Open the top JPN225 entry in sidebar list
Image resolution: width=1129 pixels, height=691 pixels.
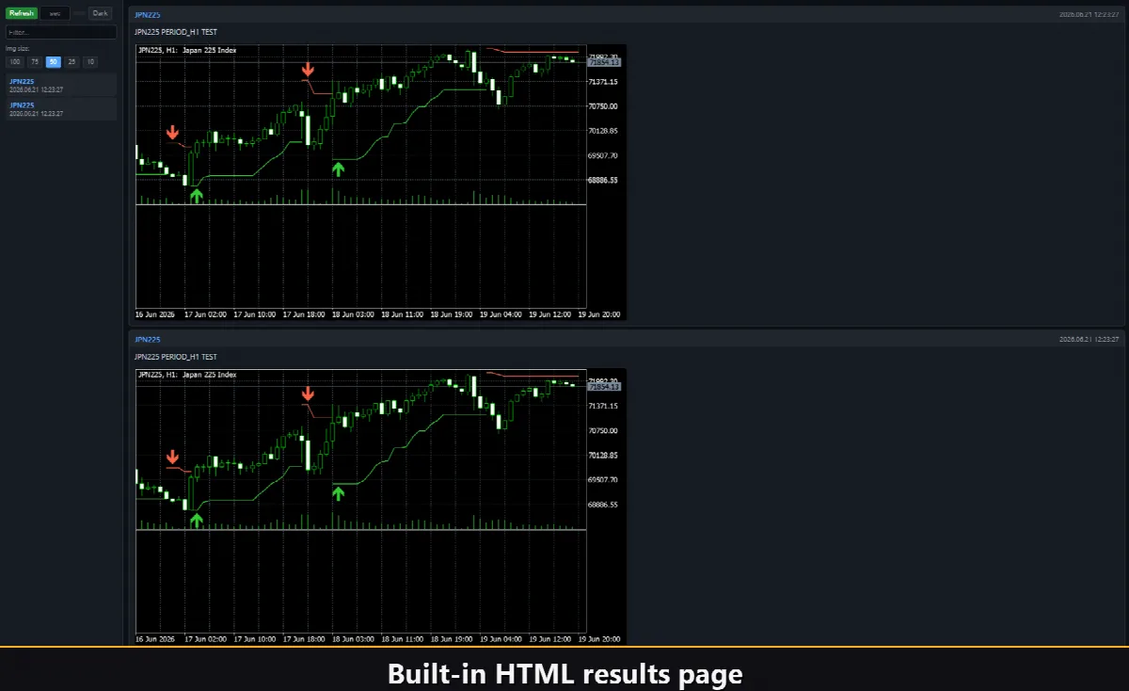coord(61,85)
